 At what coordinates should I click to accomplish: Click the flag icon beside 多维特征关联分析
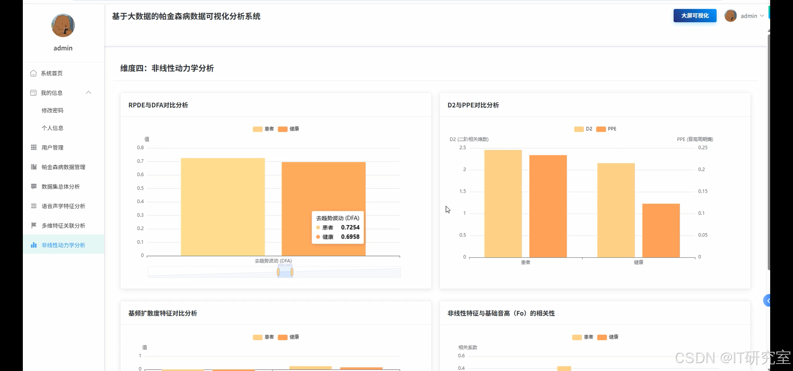point(34,225)
